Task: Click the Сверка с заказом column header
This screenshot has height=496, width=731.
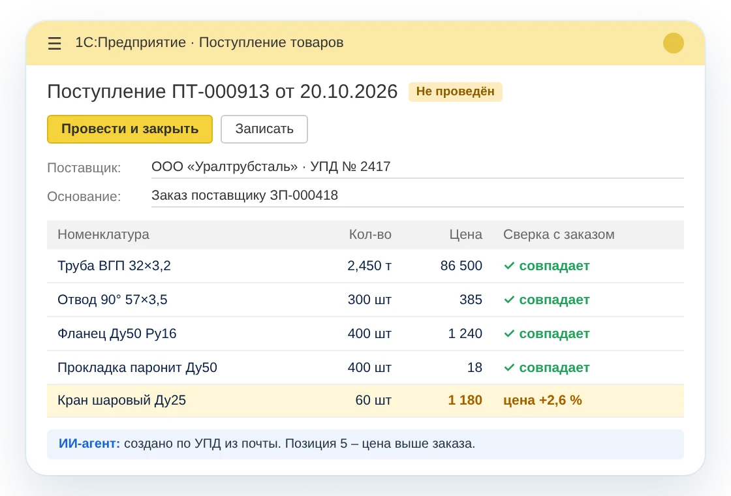Action: [x=559, y=234]
